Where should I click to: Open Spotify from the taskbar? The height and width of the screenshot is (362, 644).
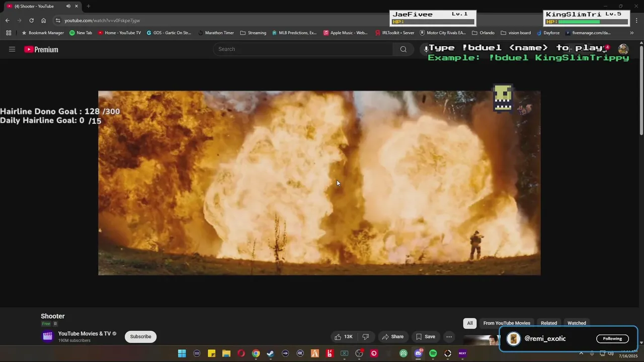tap(433, 353)
